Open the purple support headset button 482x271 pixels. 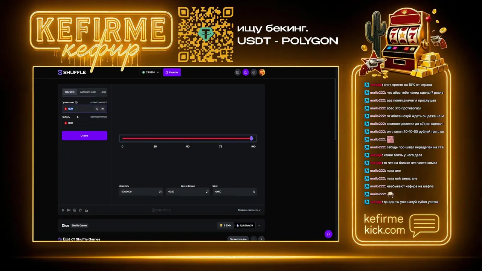pyautogui.click(x=328, y=234)
